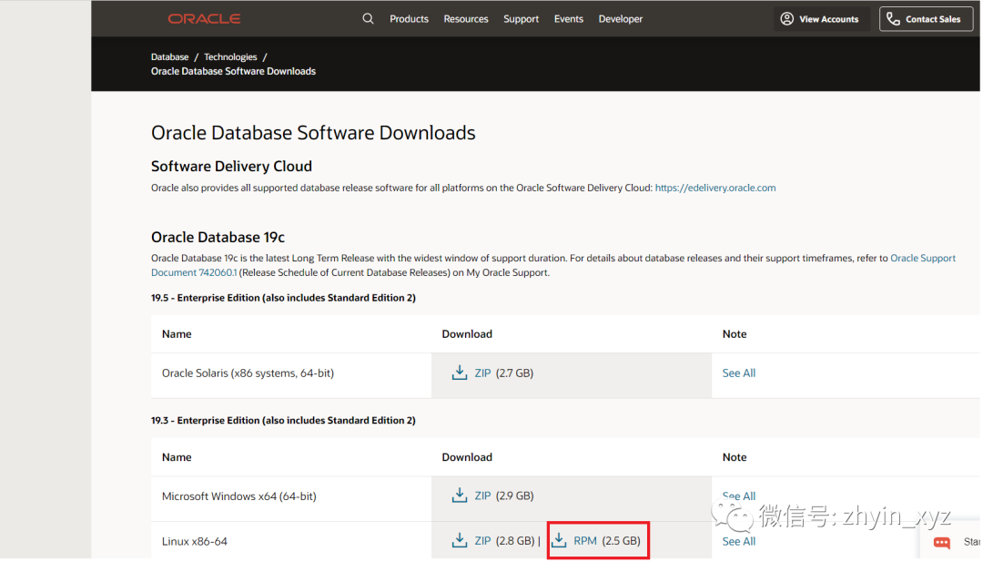This screenshot has width=983, height=562.
Task: Click See All for Linux x86-64
Action: 738,541
